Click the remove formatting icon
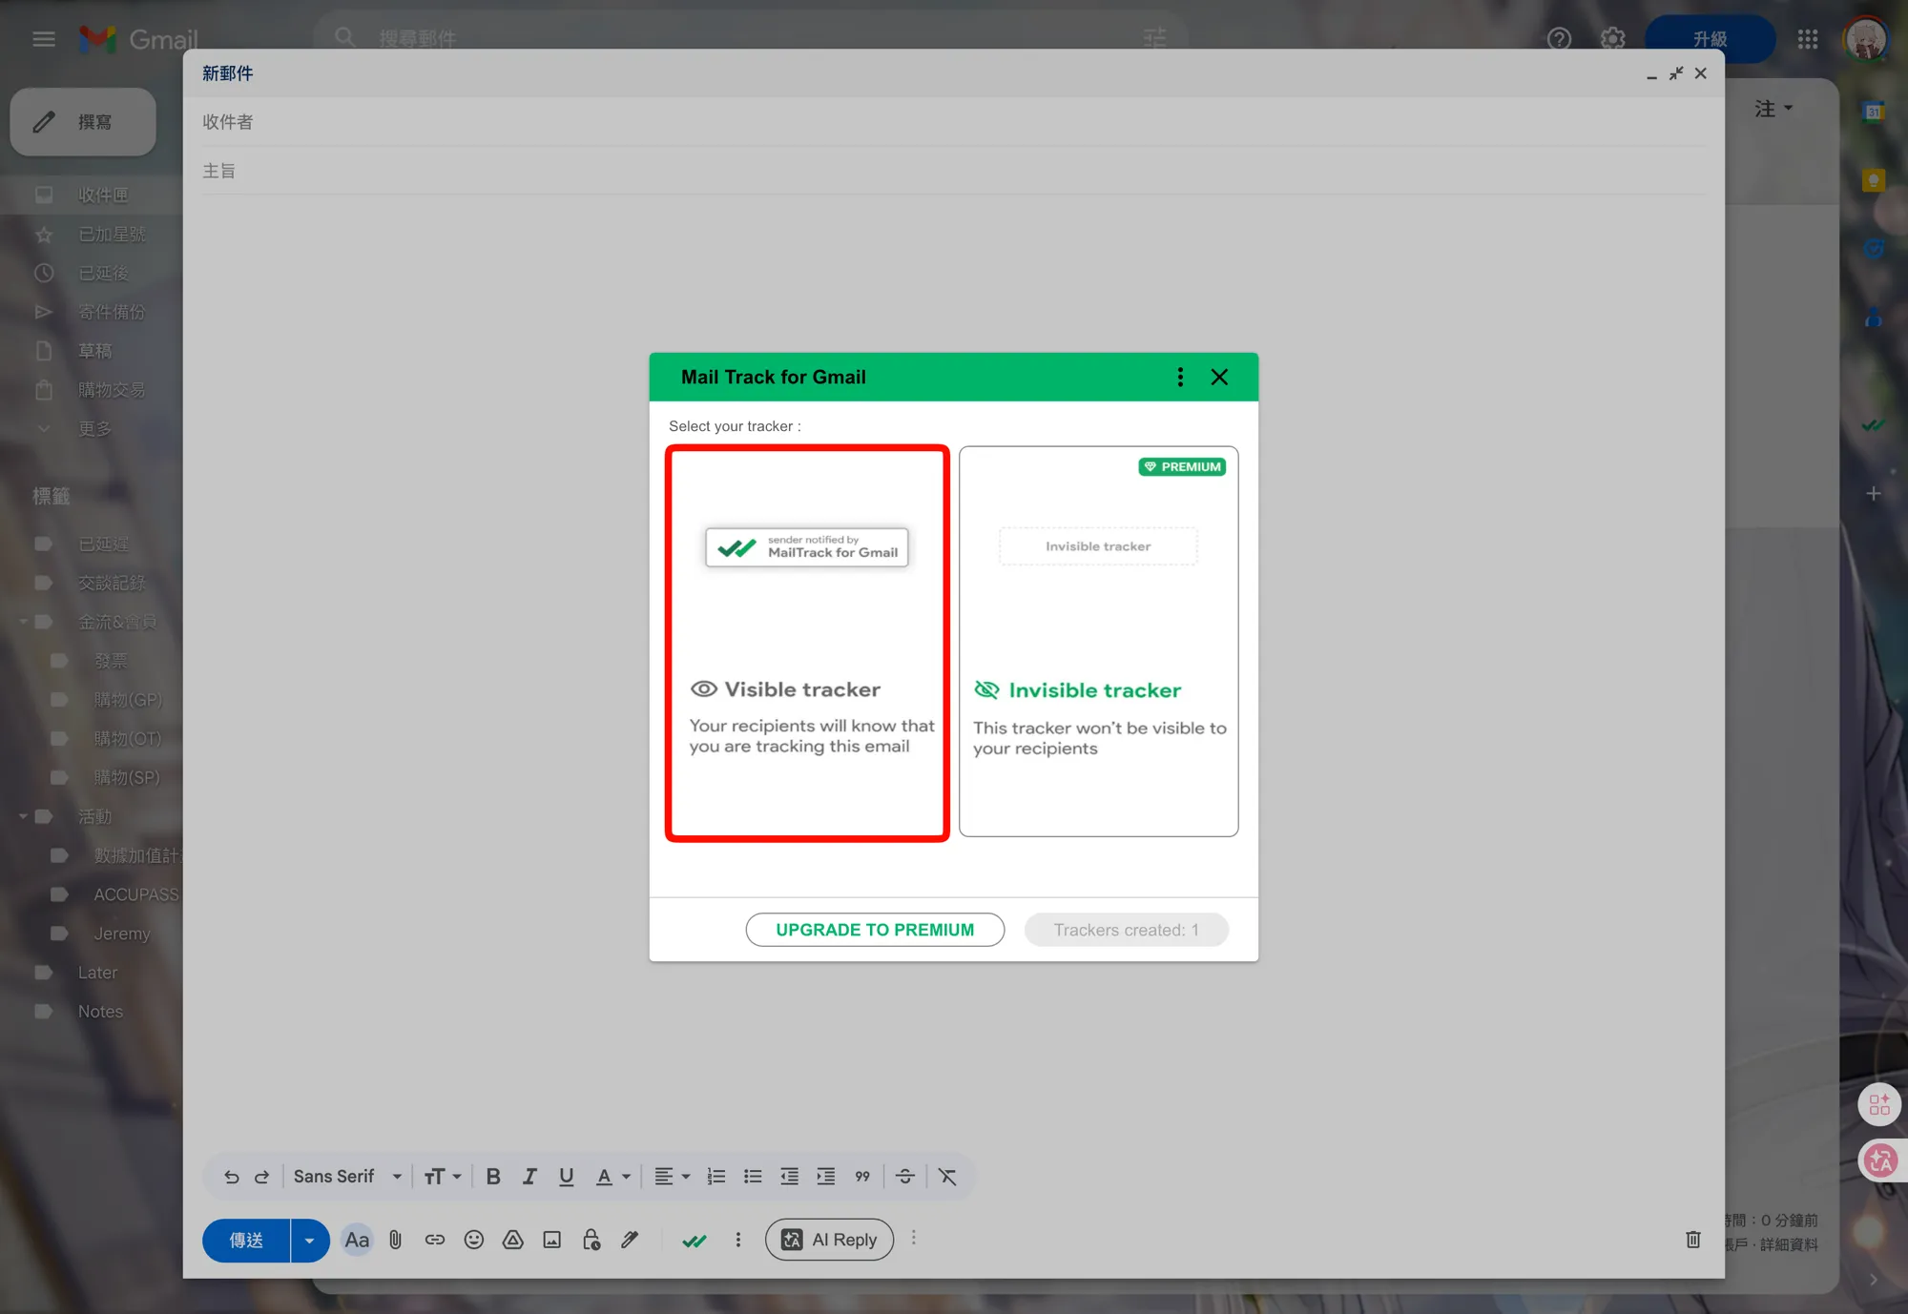1908x1314 pixels. [x=947, y=1177]
